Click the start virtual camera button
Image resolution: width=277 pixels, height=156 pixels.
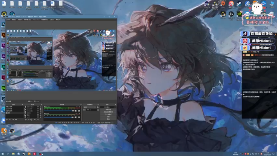tap(108, 112)
